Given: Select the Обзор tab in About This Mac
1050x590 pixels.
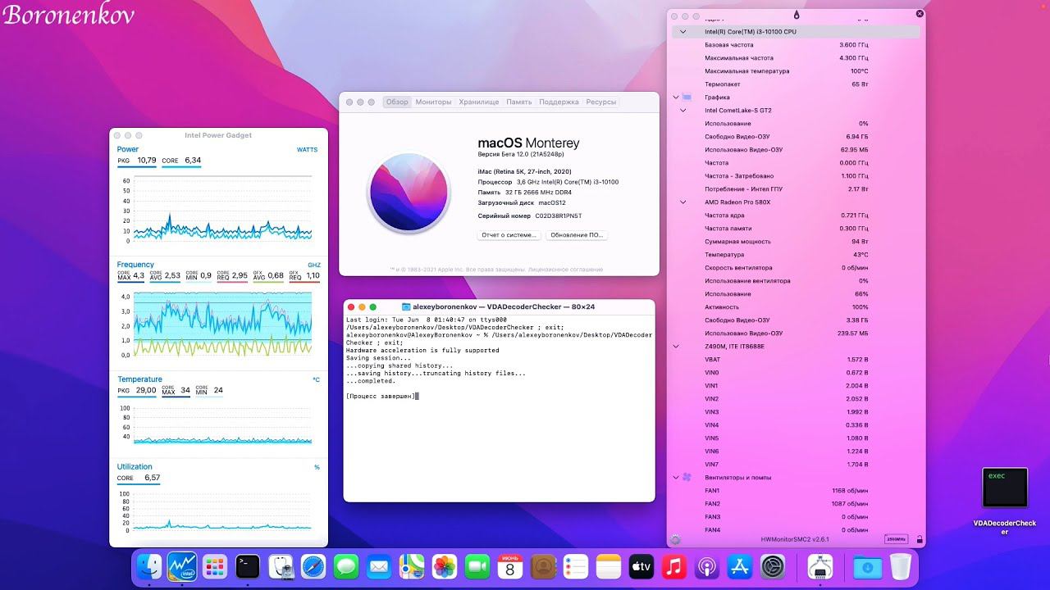Looking at the screenshot, I should (397, 102).
